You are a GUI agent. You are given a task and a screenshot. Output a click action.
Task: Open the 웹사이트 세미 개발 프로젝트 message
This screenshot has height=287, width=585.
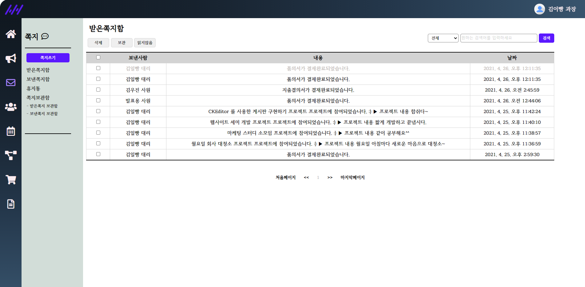pos(318,122)
